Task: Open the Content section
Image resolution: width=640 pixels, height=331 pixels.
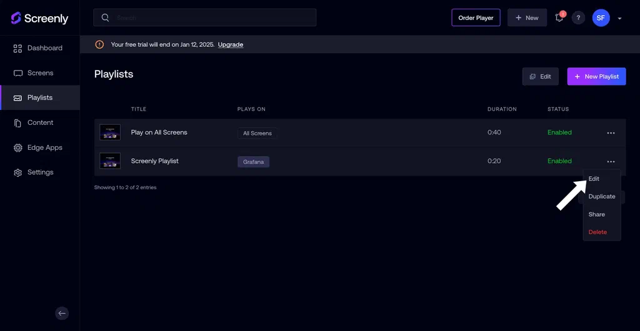Action: tap(39, 122)
